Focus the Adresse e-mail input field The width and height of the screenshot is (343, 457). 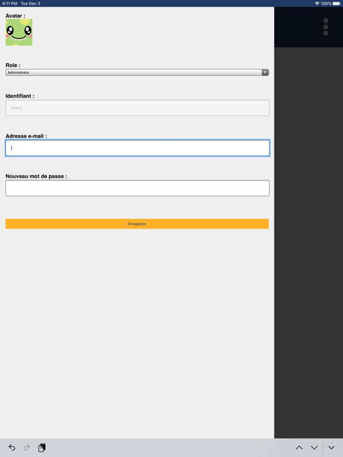(x=138, y=148)
